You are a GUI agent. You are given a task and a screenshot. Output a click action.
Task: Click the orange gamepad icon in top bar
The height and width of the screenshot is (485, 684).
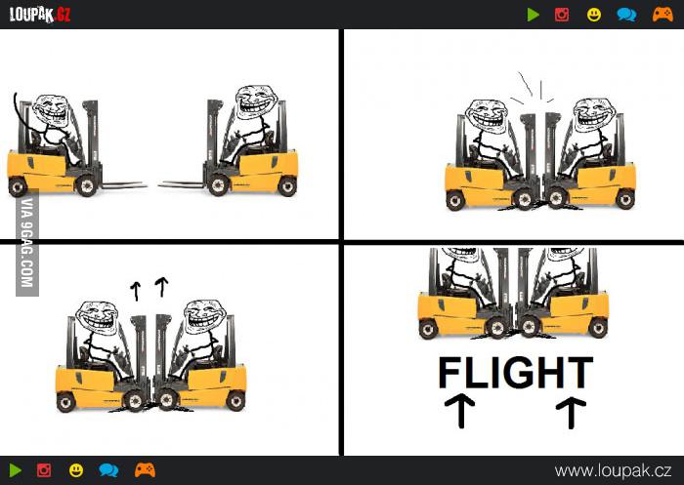point(663,15)
